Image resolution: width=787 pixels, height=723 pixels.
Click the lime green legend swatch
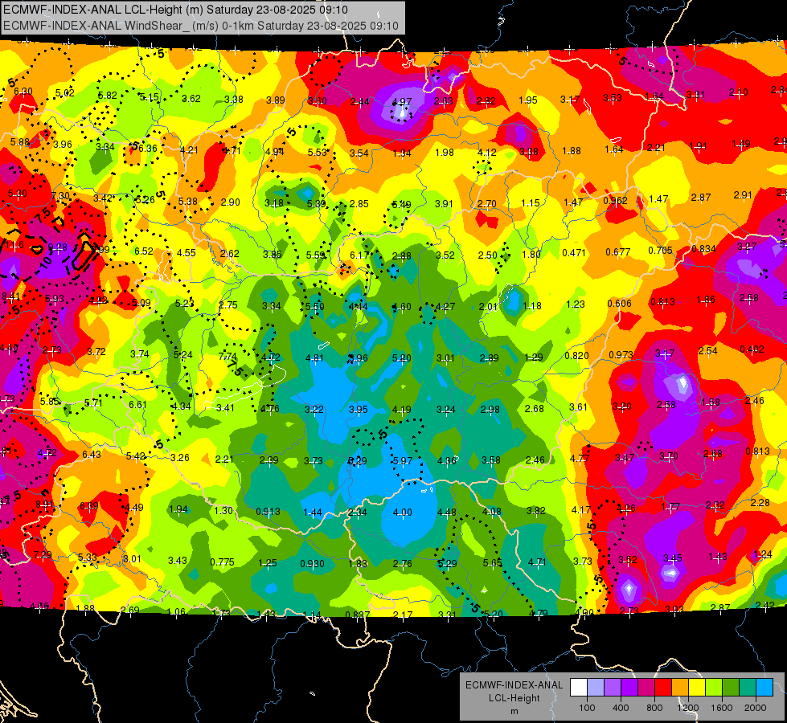[713, 688]
